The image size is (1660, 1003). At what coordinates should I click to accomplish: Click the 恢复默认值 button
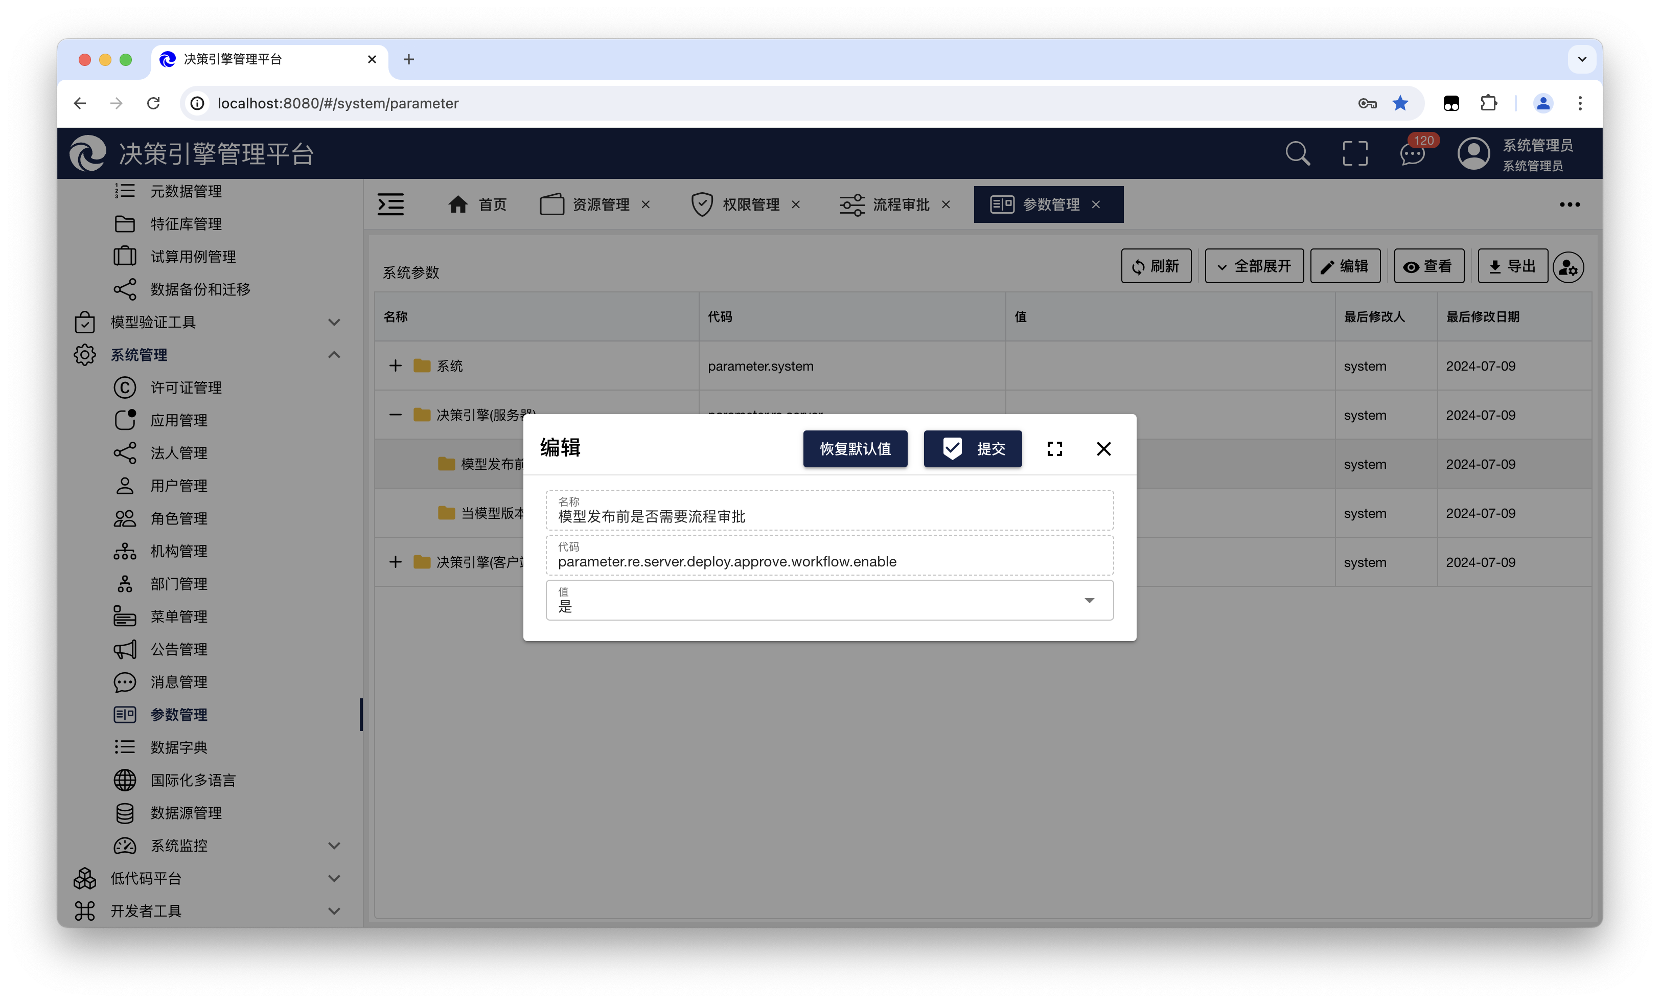pyautogui.click(x=855, y=449)
